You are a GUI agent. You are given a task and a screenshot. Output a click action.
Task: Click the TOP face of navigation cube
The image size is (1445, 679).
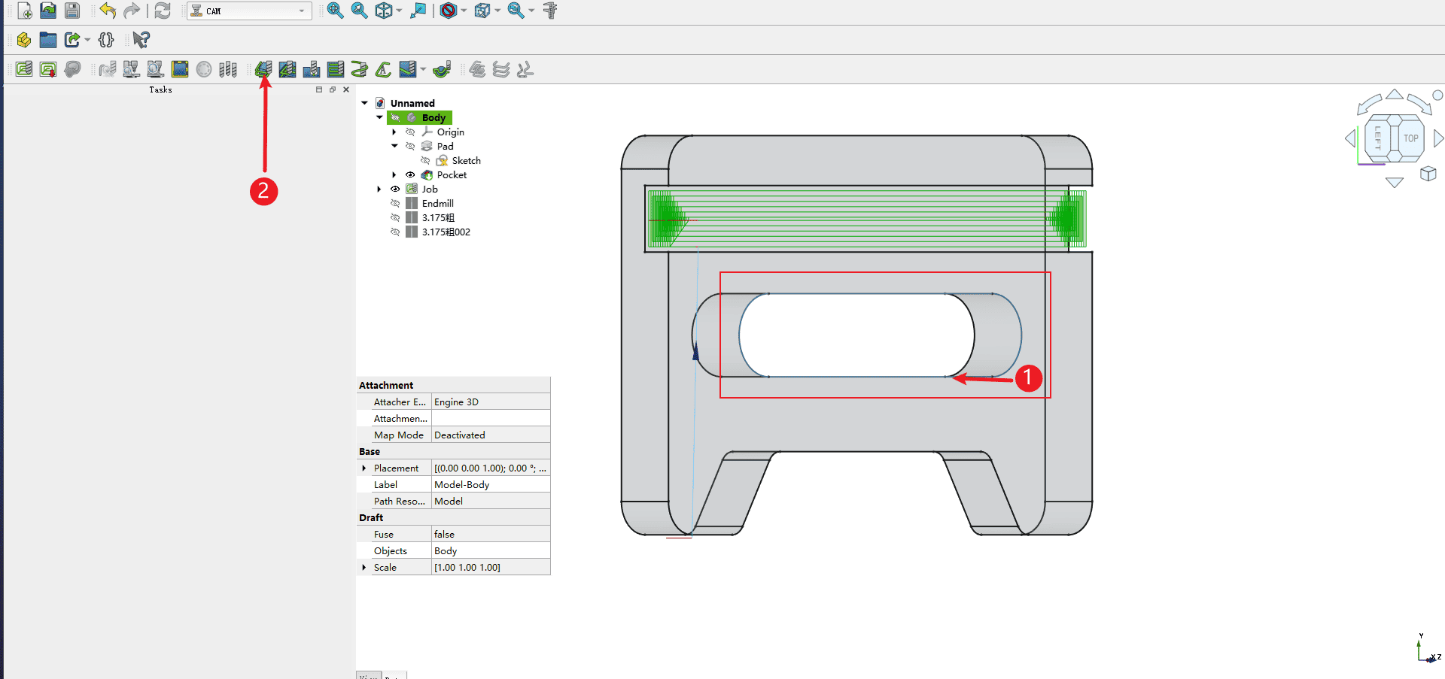click(1410, 138)
